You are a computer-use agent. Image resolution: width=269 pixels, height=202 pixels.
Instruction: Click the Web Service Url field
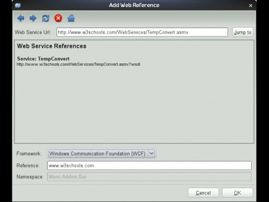point(142,32)
